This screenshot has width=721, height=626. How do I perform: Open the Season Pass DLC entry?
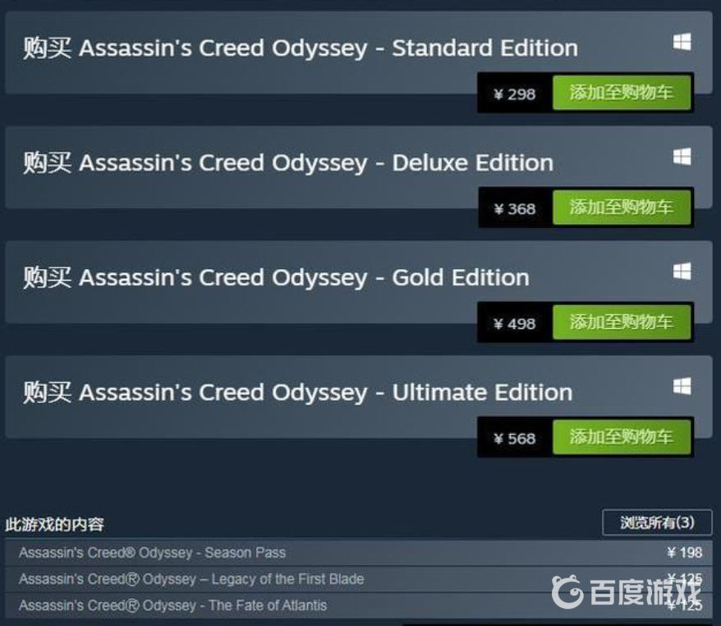359,552
